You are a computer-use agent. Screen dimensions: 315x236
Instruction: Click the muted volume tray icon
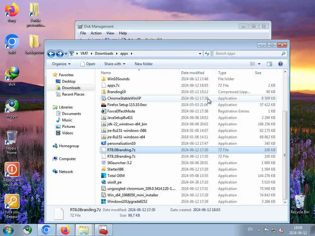(281, 230)
